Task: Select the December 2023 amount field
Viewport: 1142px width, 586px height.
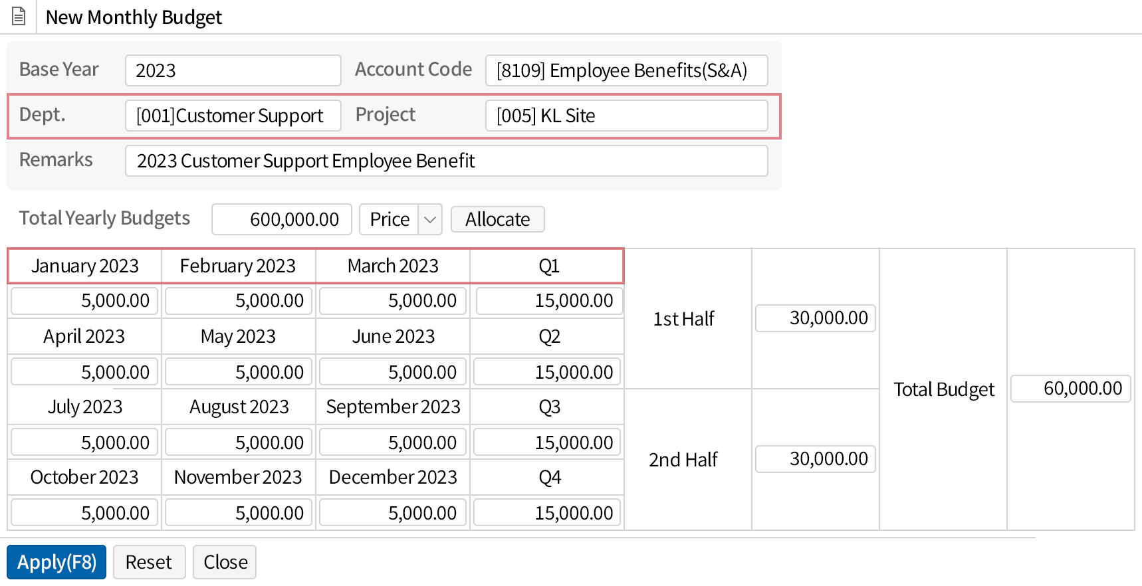Action: 393,513
